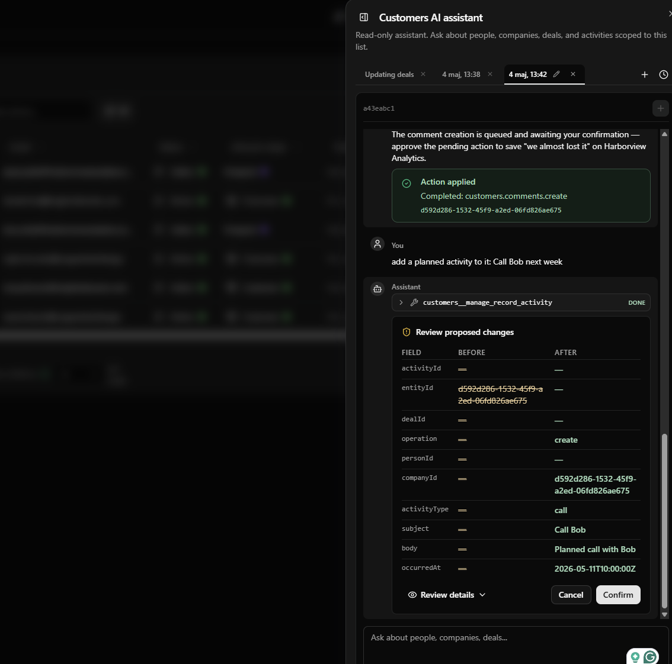Cancel the proposed changes

click(x=571, y=595)
